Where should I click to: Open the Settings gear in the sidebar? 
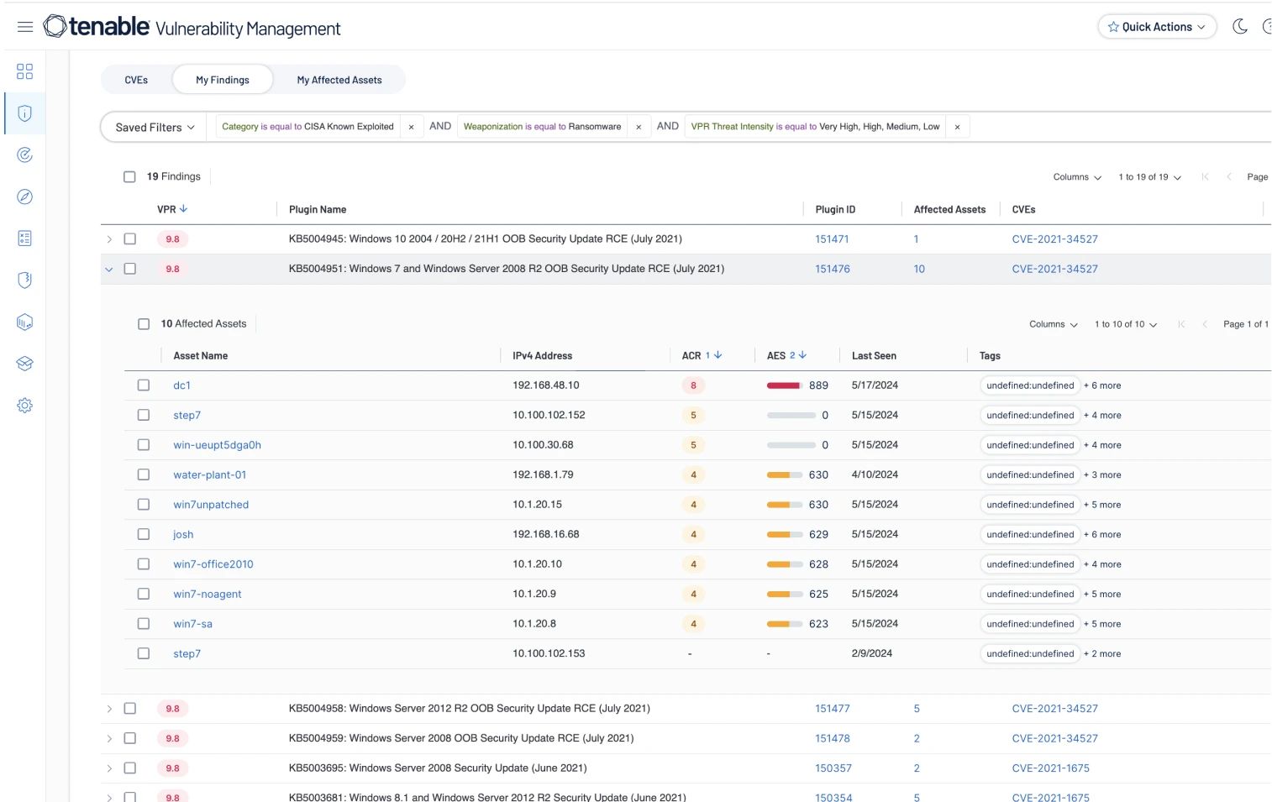[24, 406]
